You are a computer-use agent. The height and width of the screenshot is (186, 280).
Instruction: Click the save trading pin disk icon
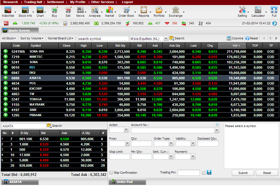[209, 172]
